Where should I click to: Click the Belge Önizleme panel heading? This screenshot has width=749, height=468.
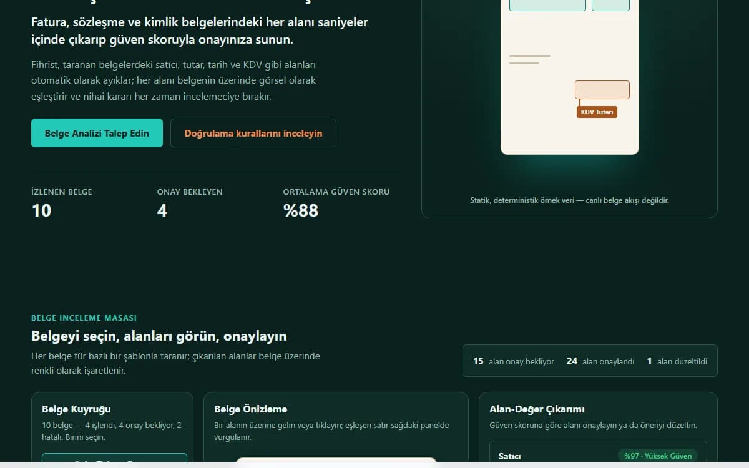point(251,409)
